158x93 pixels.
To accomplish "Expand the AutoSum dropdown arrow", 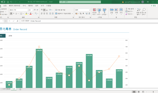I will [135, 9].
